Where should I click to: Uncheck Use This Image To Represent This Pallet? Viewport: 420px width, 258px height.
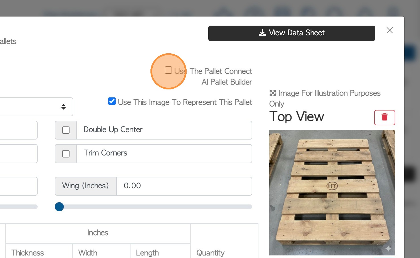[112, 101]
